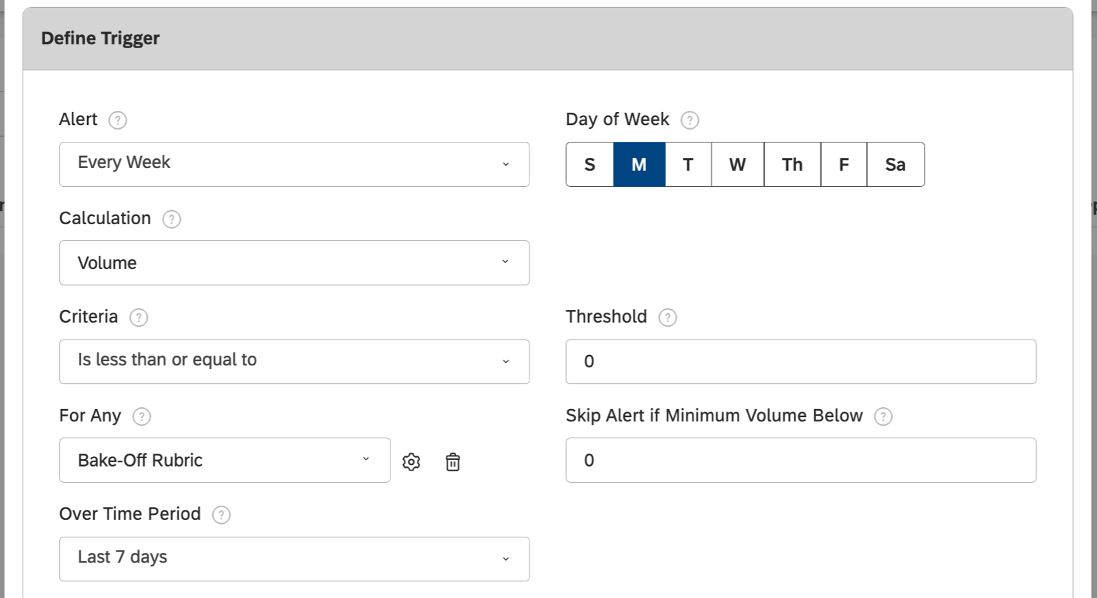Show help info for Criteria
1097x598 pixels.
pyautogui.click(x=138, y=317)
